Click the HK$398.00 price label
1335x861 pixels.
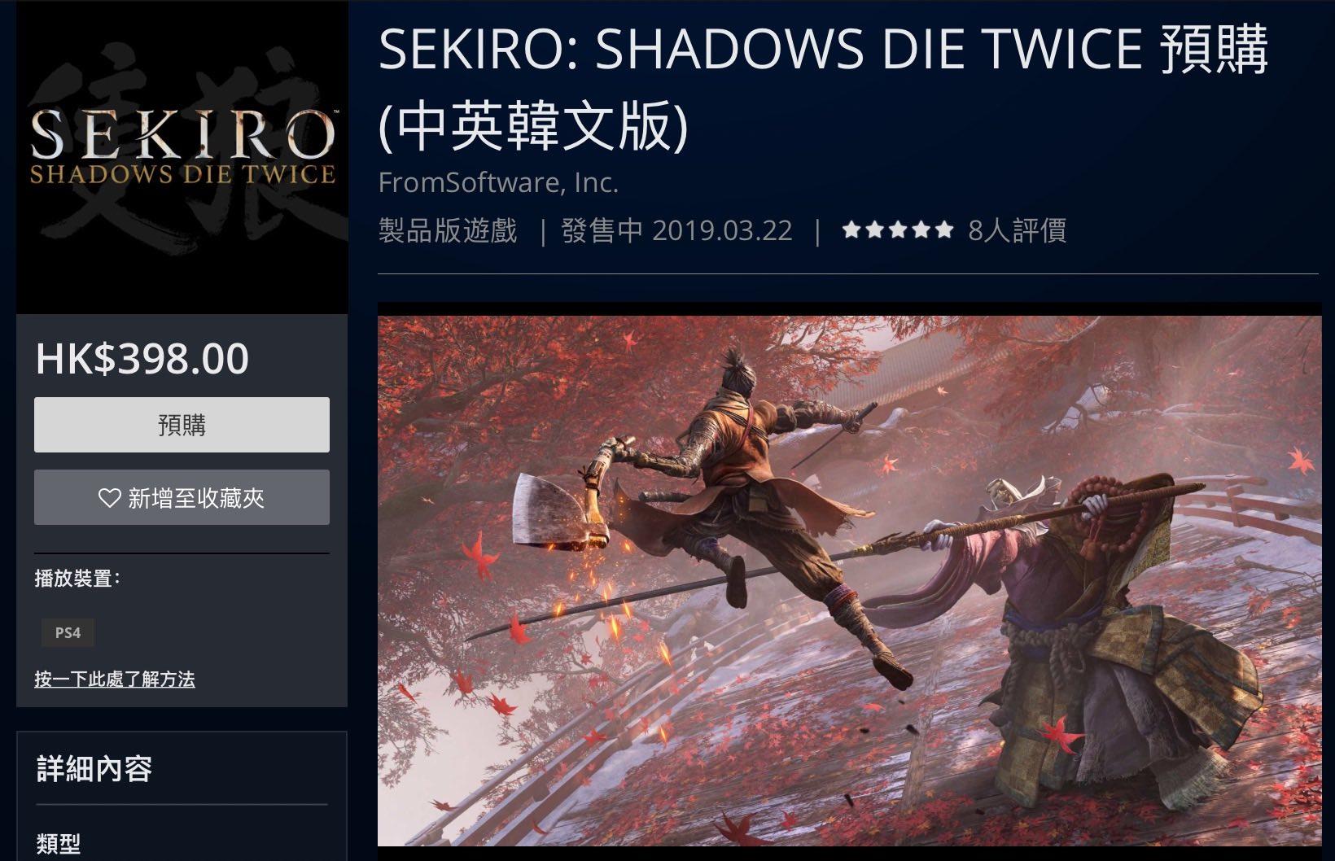point(142,358)
